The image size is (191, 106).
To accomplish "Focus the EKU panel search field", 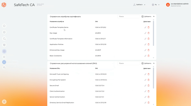I will pos(129,63).
